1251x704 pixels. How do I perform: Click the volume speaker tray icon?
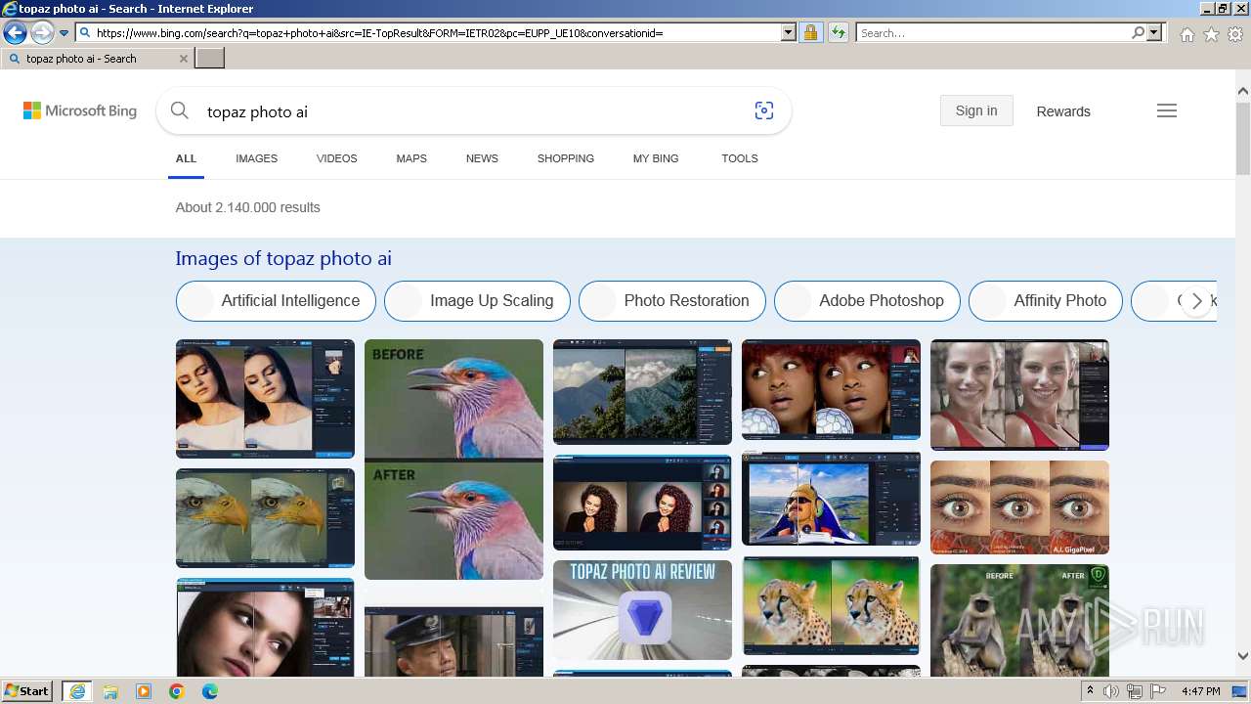(x=1111, y=691)
